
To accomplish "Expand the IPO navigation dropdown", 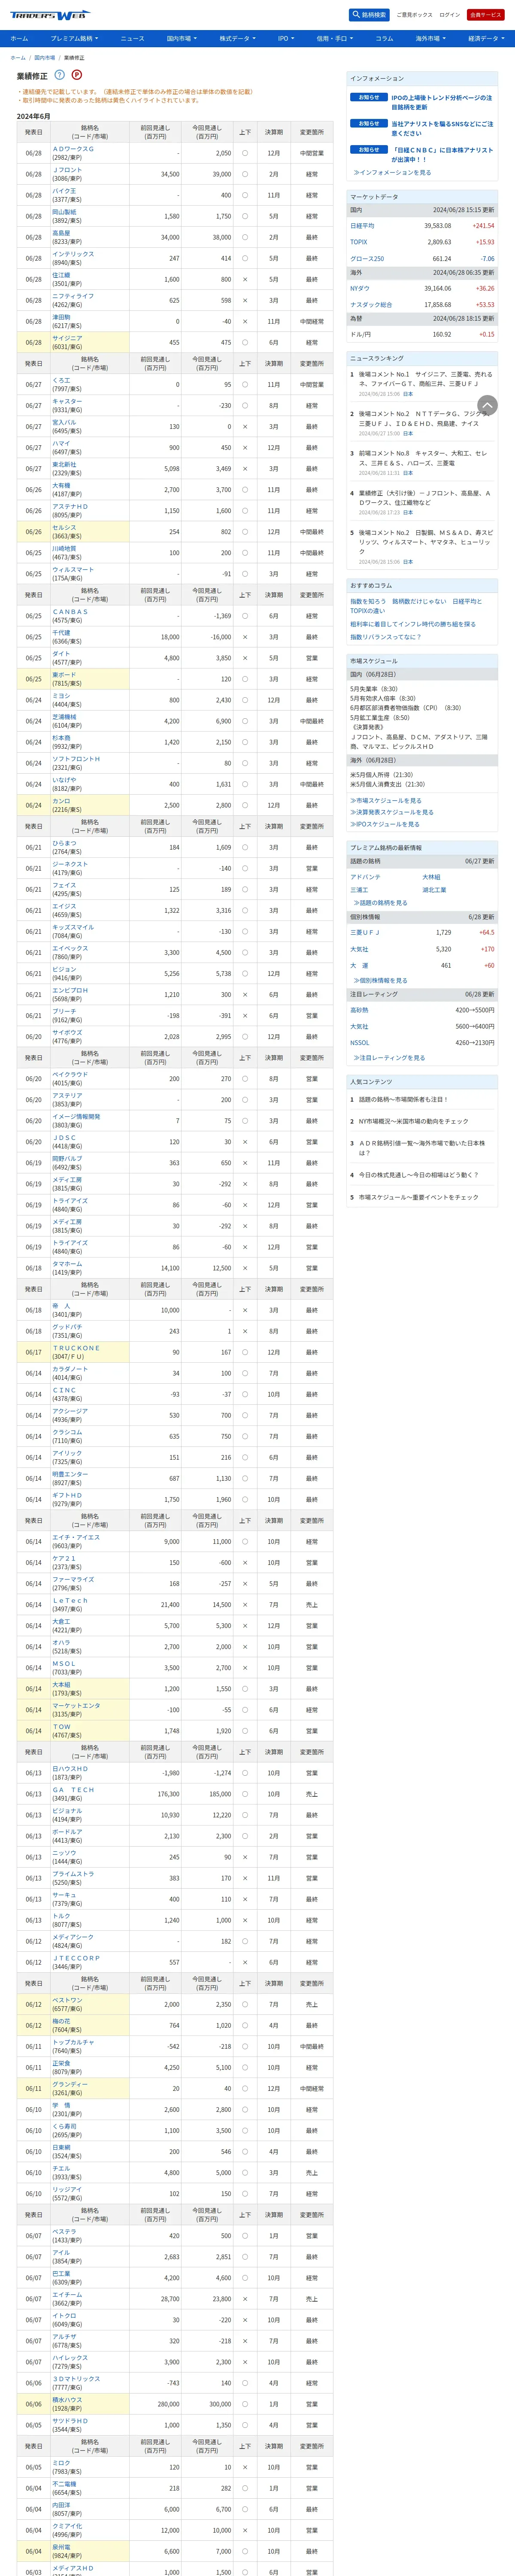I will tap(286, 38).
